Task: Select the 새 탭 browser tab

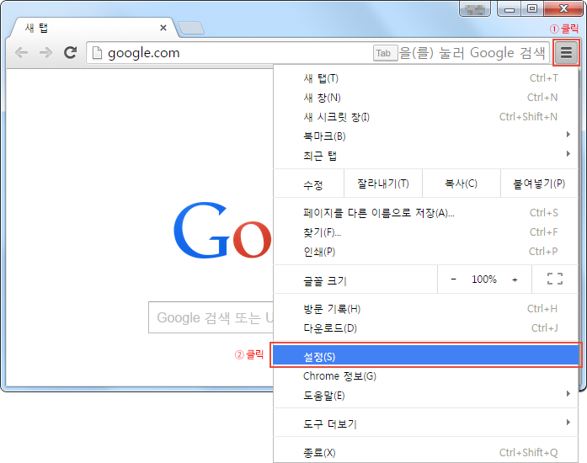Action: click(93, 28)
